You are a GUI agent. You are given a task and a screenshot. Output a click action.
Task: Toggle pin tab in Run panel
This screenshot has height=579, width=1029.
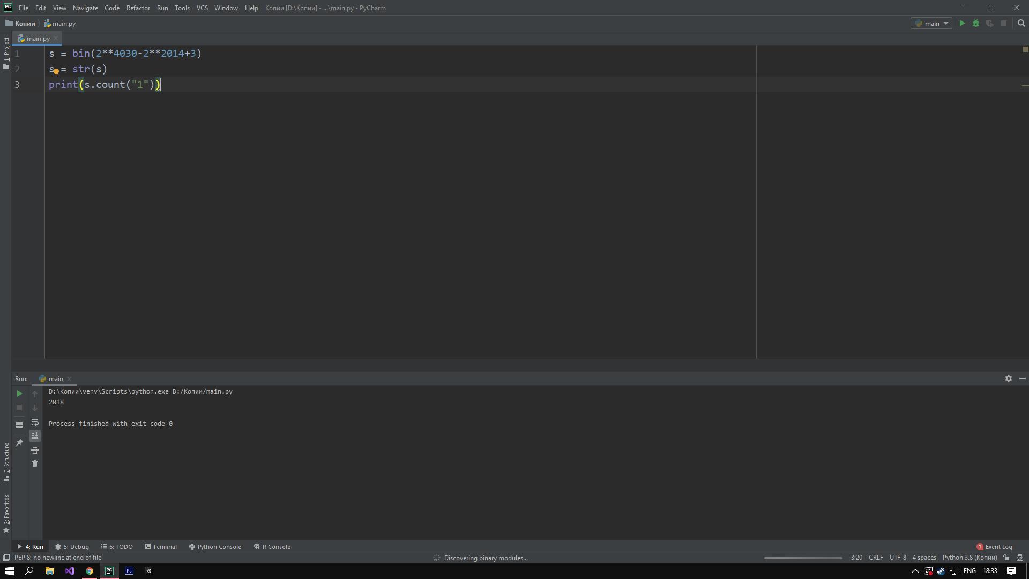[x=19, y=443]
